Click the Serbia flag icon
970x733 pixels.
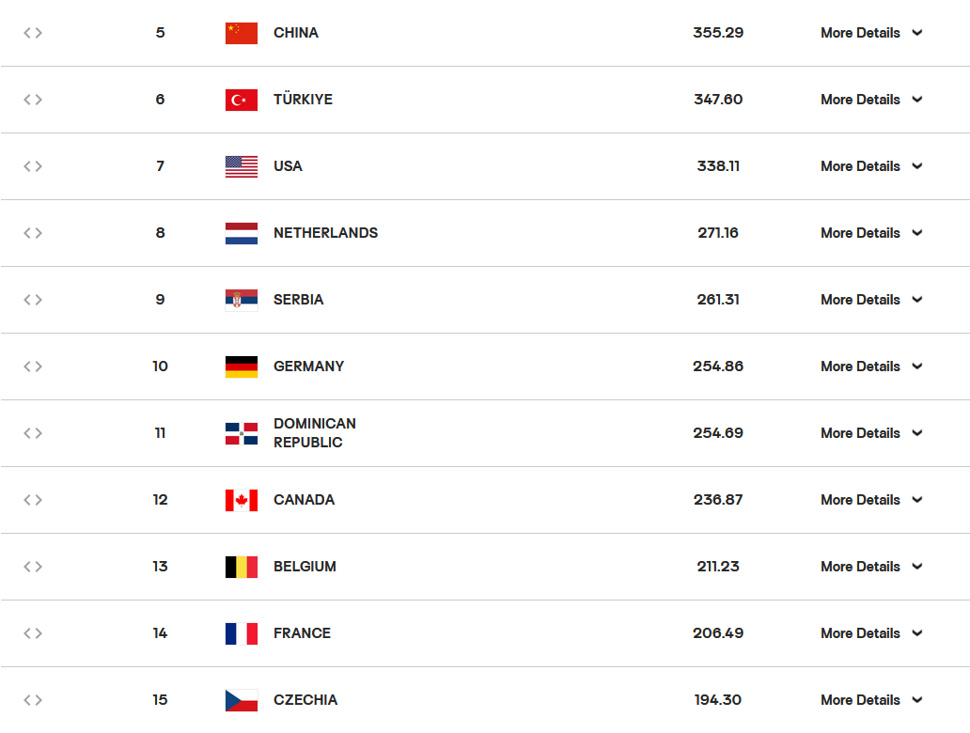tap(242, 300)
